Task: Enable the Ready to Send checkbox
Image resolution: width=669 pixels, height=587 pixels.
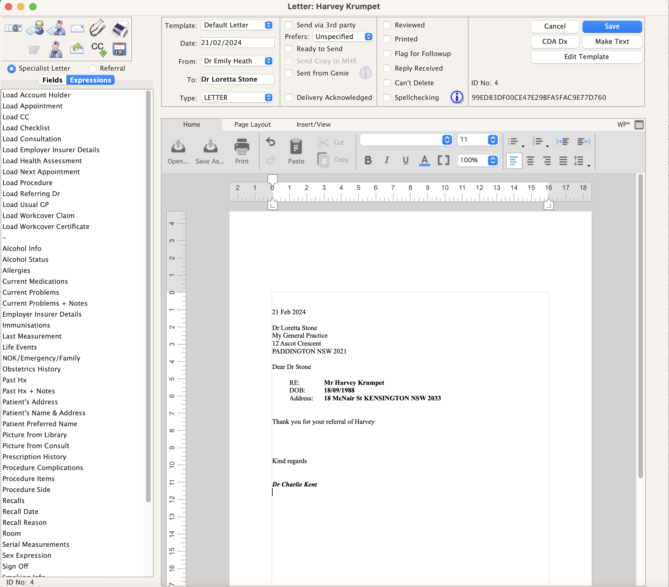Action: [x=289, y=49]
